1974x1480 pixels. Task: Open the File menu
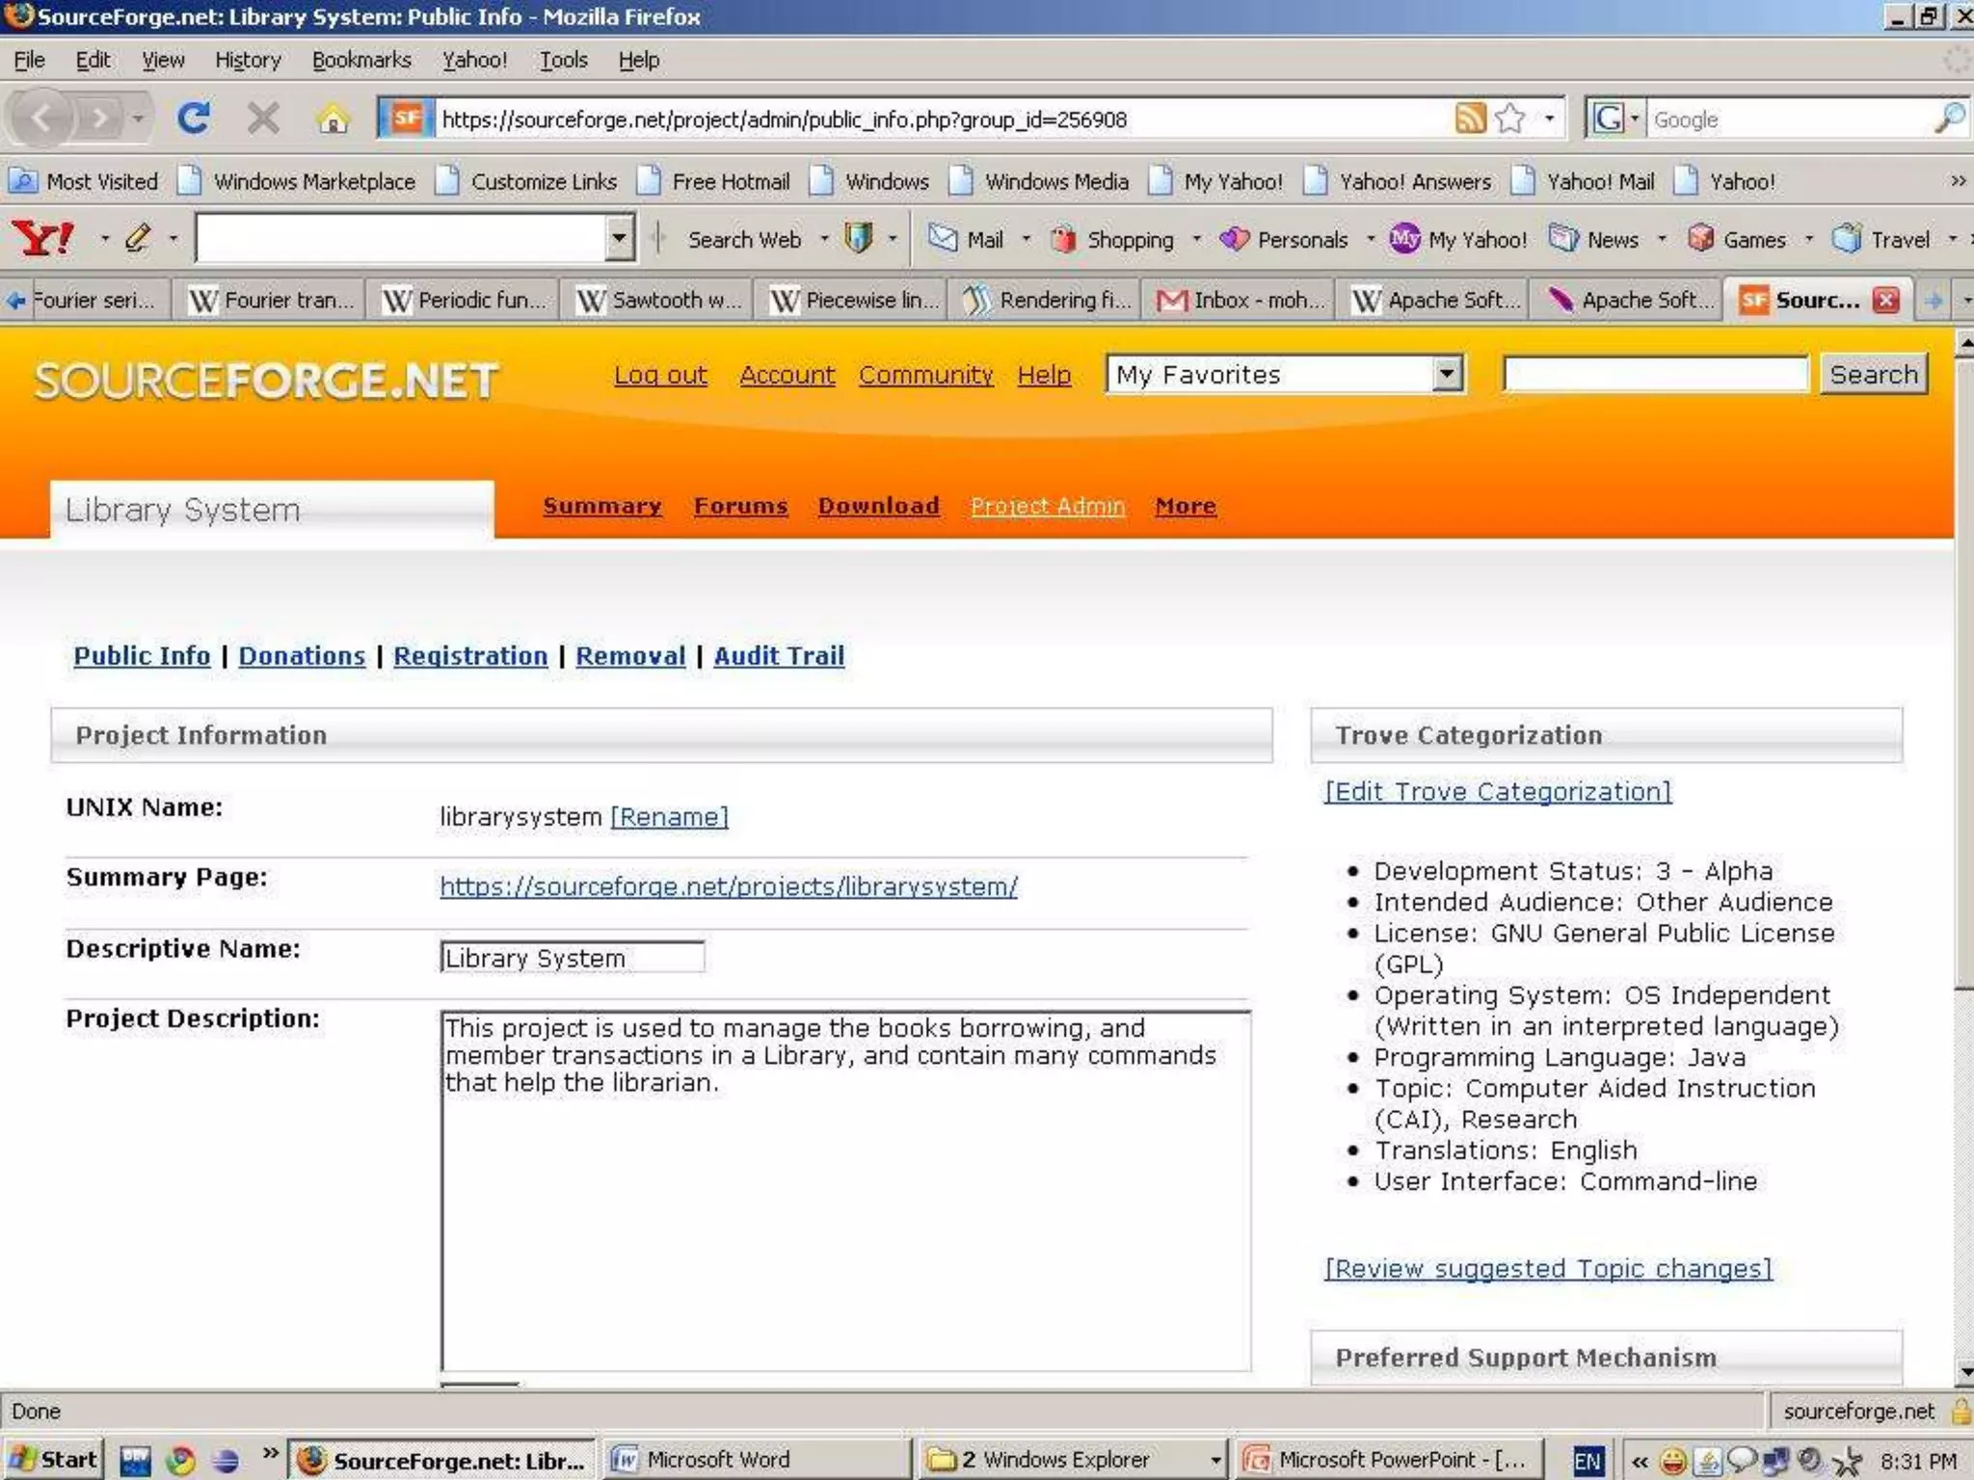coord(29,60)
